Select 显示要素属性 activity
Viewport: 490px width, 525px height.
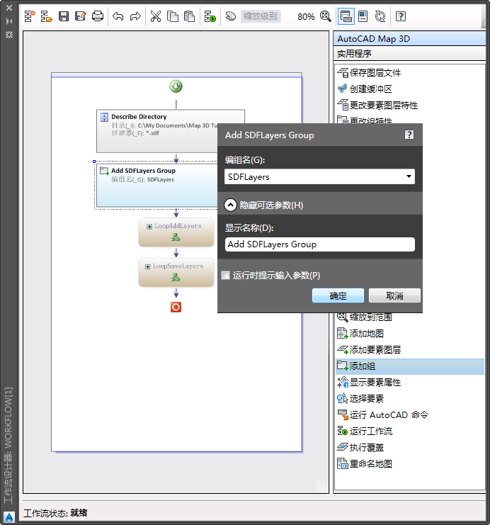click(369, 382)
